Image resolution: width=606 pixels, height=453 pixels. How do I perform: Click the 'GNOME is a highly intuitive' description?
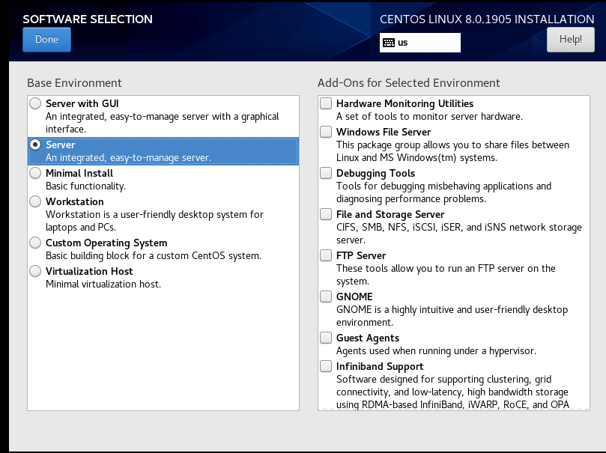[452, 316]
